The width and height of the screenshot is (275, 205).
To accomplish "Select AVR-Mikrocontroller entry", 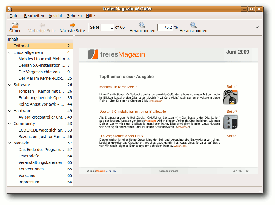I will tap(40, 117).
